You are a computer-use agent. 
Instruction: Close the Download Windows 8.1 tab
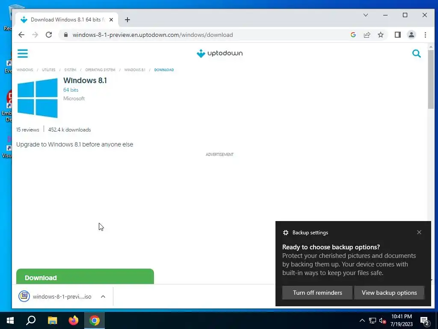[x=111, y=20]
